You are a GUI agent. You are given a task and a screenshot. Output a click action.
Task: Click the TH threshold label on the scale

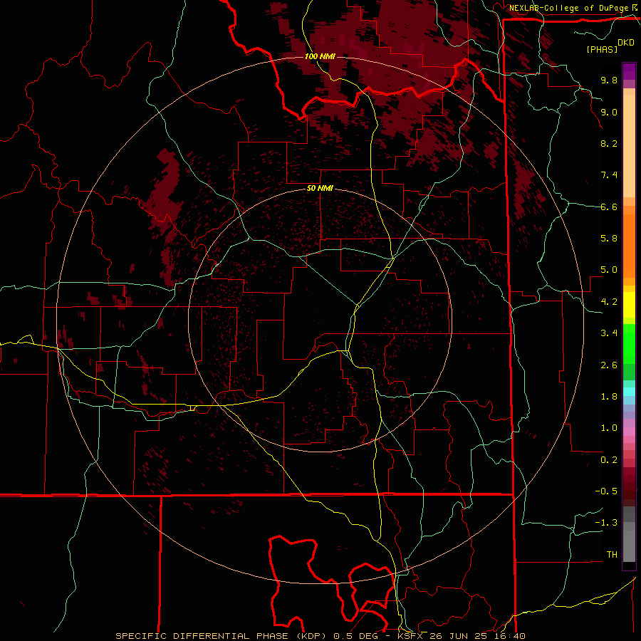(x=612, y=555)
